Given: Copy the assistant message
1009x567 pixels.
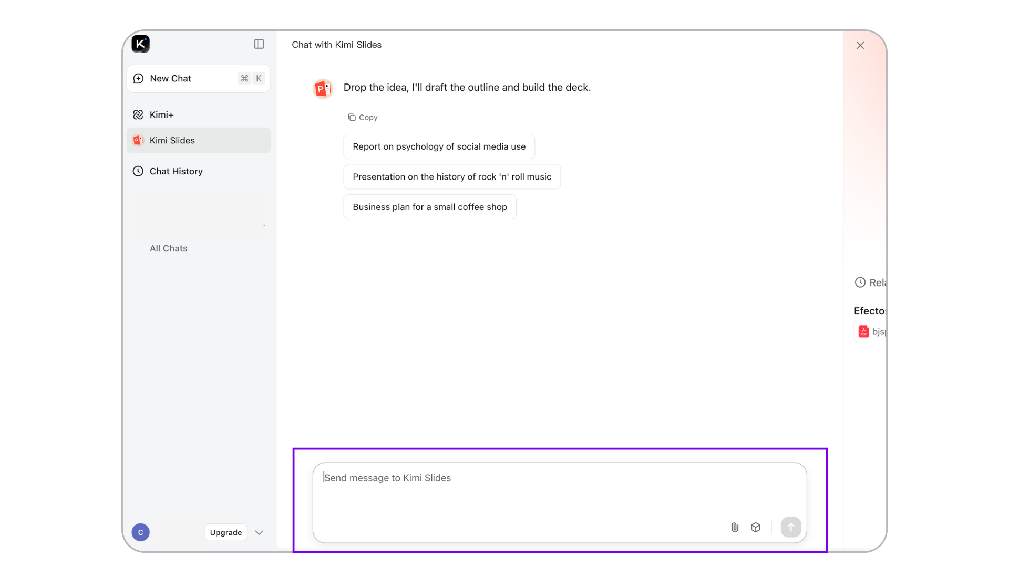Looking at the screenshot, I should click(x=363, y=118).
